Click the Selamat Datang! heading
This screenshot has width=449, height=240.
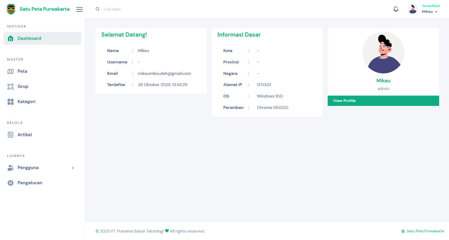pyautogui.click(x=124, y=35)
